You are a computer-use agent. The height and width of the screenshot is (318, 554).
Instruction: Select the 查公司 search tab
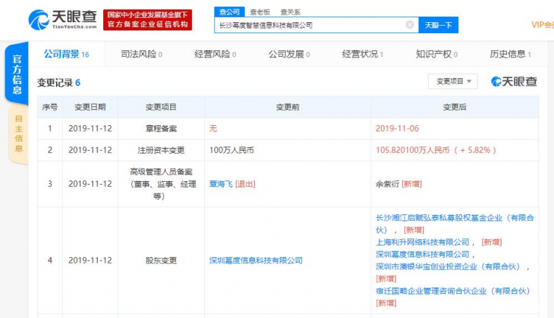coord(229,12)
